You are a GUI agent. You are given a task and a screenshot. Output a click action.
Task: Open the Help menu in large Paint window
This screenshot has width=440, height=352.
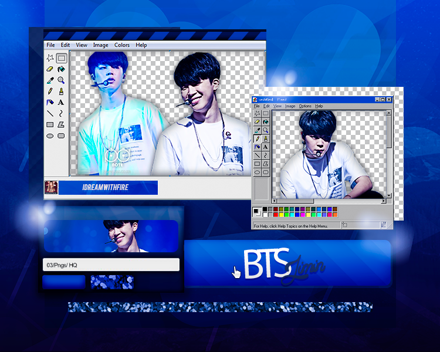click(141, 45)
